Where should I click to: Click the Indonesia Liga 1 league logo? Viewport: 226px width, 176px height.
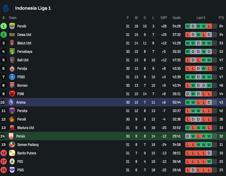click(6, 8)
